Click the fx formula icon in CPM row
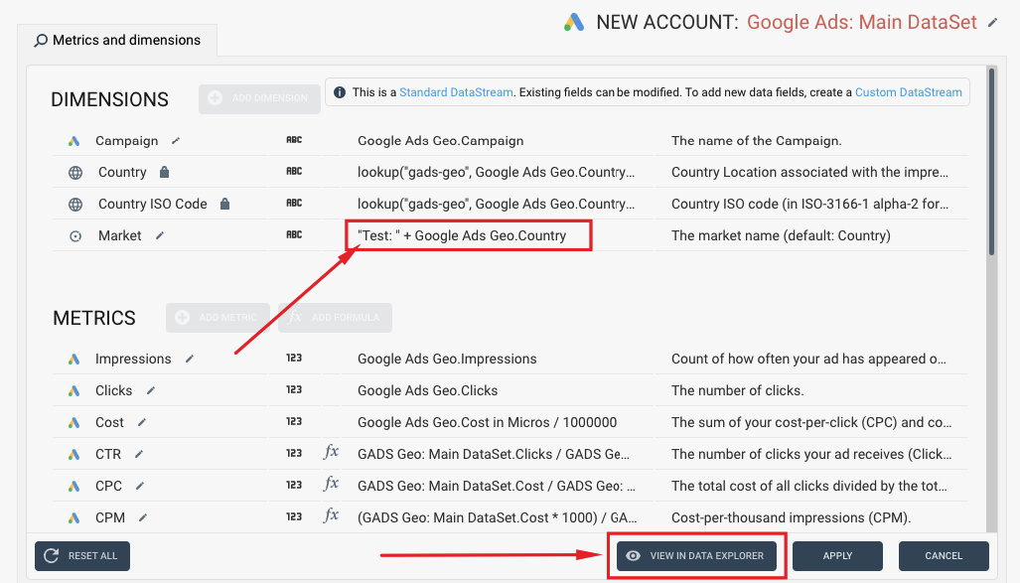This screenshot has width=1020, height=583. coord(331,515)
